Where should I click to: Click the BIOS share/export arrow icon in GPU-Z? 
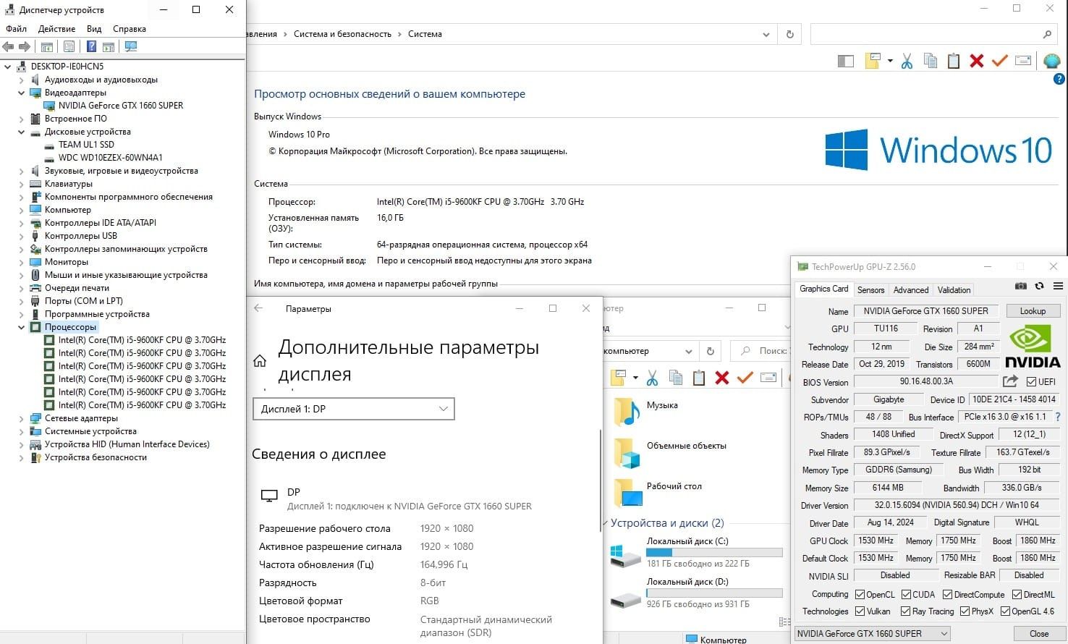click(x=1011, y=381)
